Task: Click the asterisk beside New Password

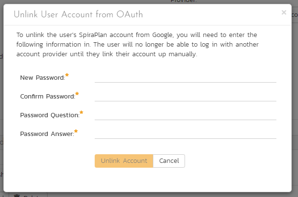Action: 67,75
